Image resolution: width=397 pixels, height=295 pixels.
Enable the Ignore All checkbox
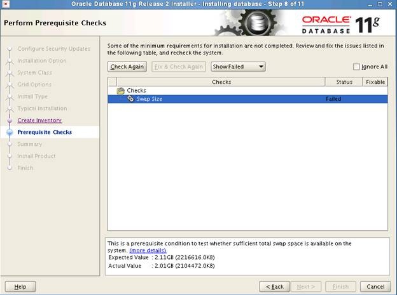356,67
